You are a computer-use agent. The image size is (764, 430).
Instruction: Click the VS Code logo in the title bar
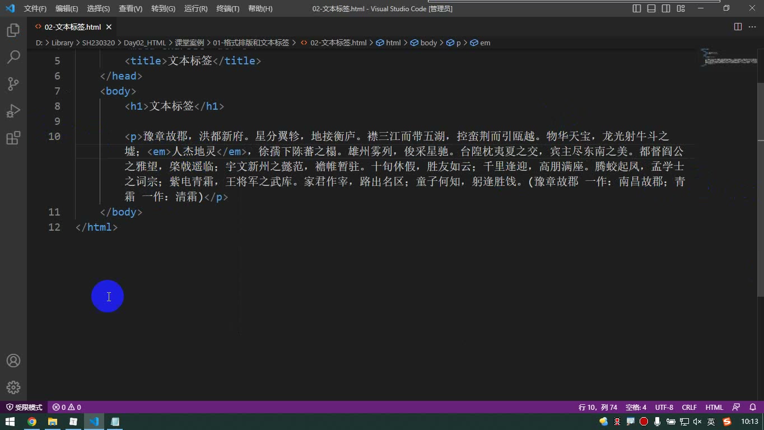(x=10, y=8)
